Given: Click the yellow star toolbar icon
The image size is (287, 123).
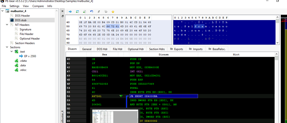Looking at the screenshot, I should [113, 12].
